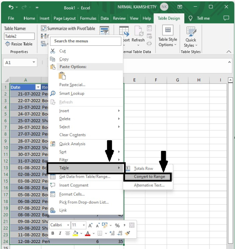Expand the formula bar chevron
Viewport: 235px width, 249px height.
click(229, 62)
